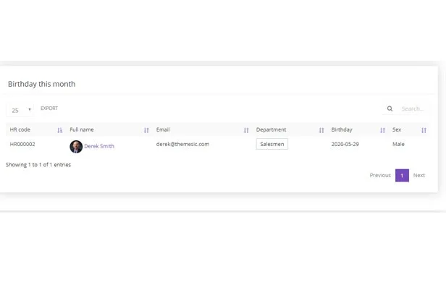Go to Previous page

coord(380,175)
